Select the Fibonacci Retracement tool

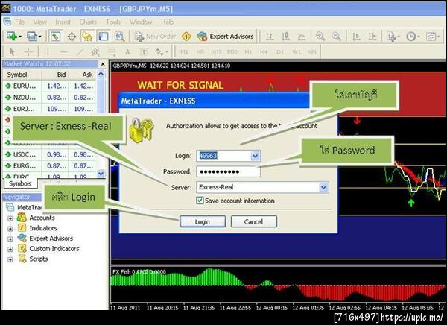click(x=112, y=52)
